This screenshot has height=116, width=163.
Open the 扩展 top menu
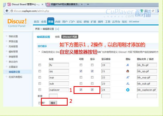[93, 22]
